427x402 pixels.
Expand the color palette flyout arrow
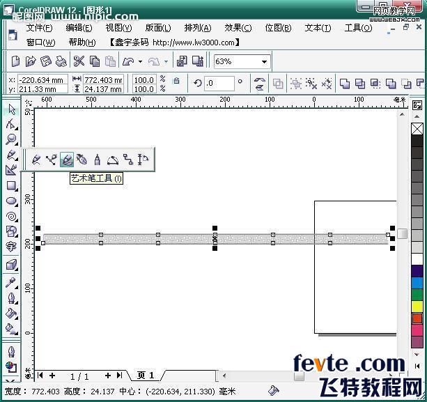tap(417, 366)
